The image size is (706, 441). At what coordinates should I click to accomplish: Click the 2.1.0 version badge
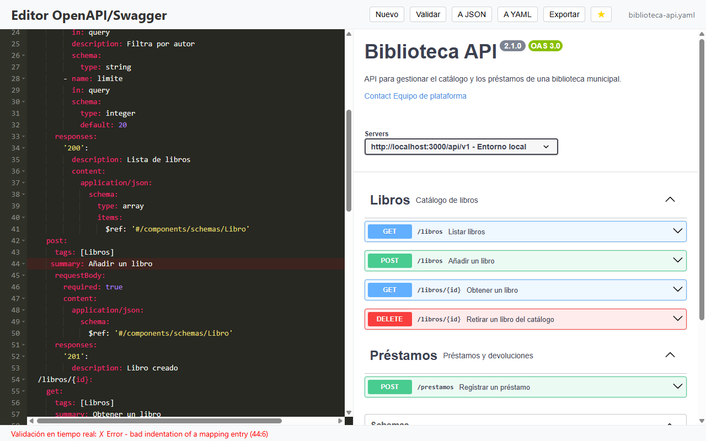pyautogui.click(x=512, y=46)
